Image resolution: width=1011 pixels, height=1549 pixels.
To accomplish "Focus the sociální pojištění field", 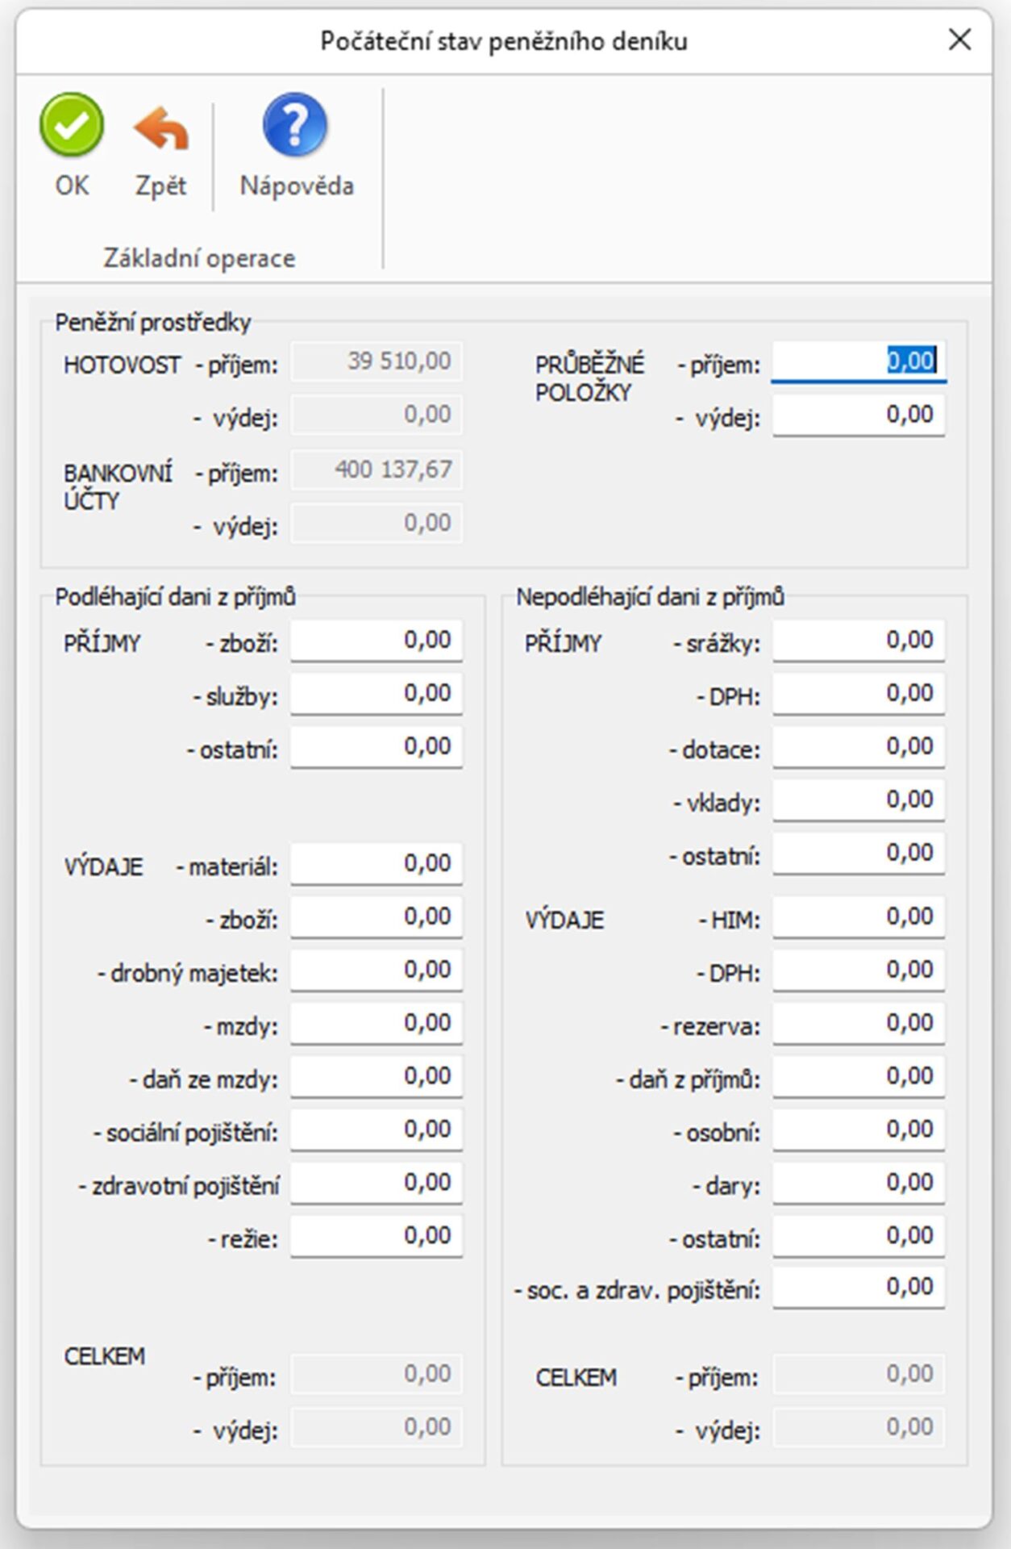I will [x=376, y=1130].
